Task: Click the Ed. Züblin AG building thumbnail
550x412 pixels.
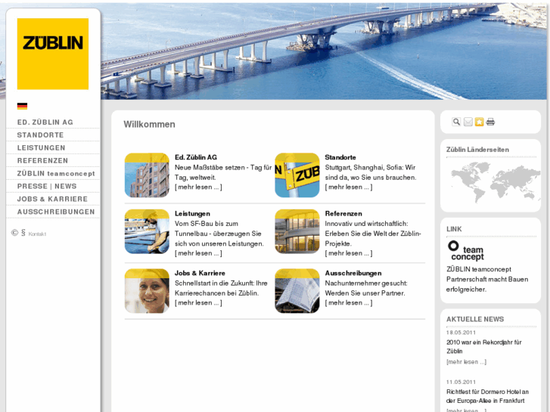Action: [147, 175]
